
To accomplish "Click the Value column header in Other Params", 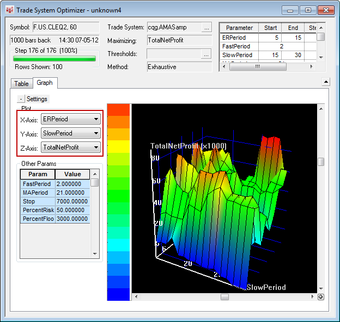I will (72, 174).
